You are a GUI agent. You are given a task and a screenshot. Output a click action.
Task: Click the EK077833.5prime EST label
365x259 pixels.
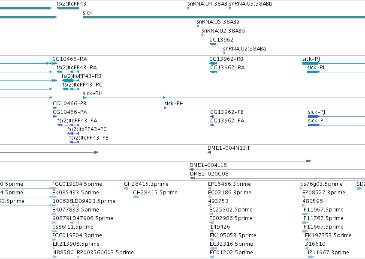(x=75, y=210)
